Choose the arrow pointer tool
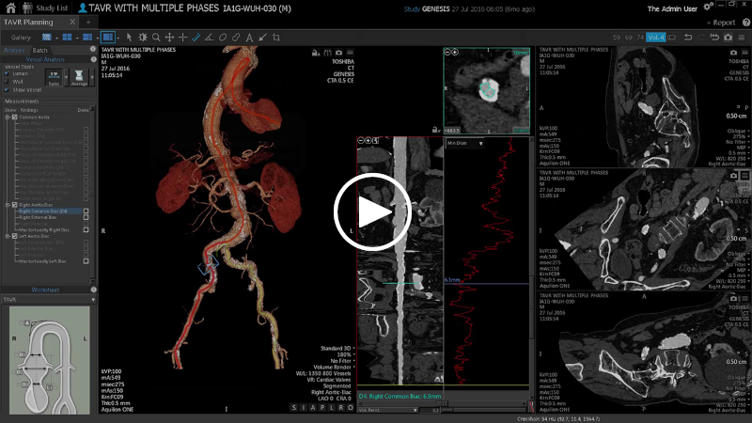The width and height of the screenshot is (752, 423). click(x=129, y=38)
